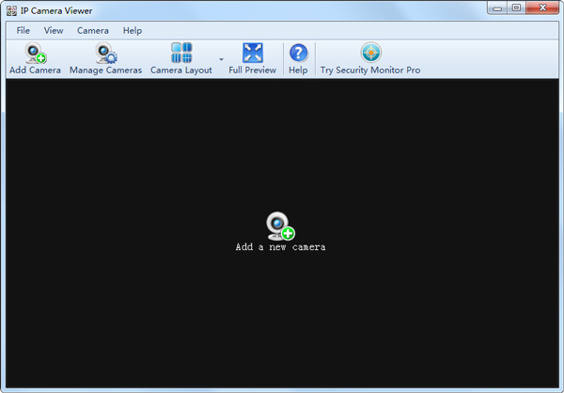
Task: Click the IP Camera Viewer title bar app icon
Action: point(11,10)
